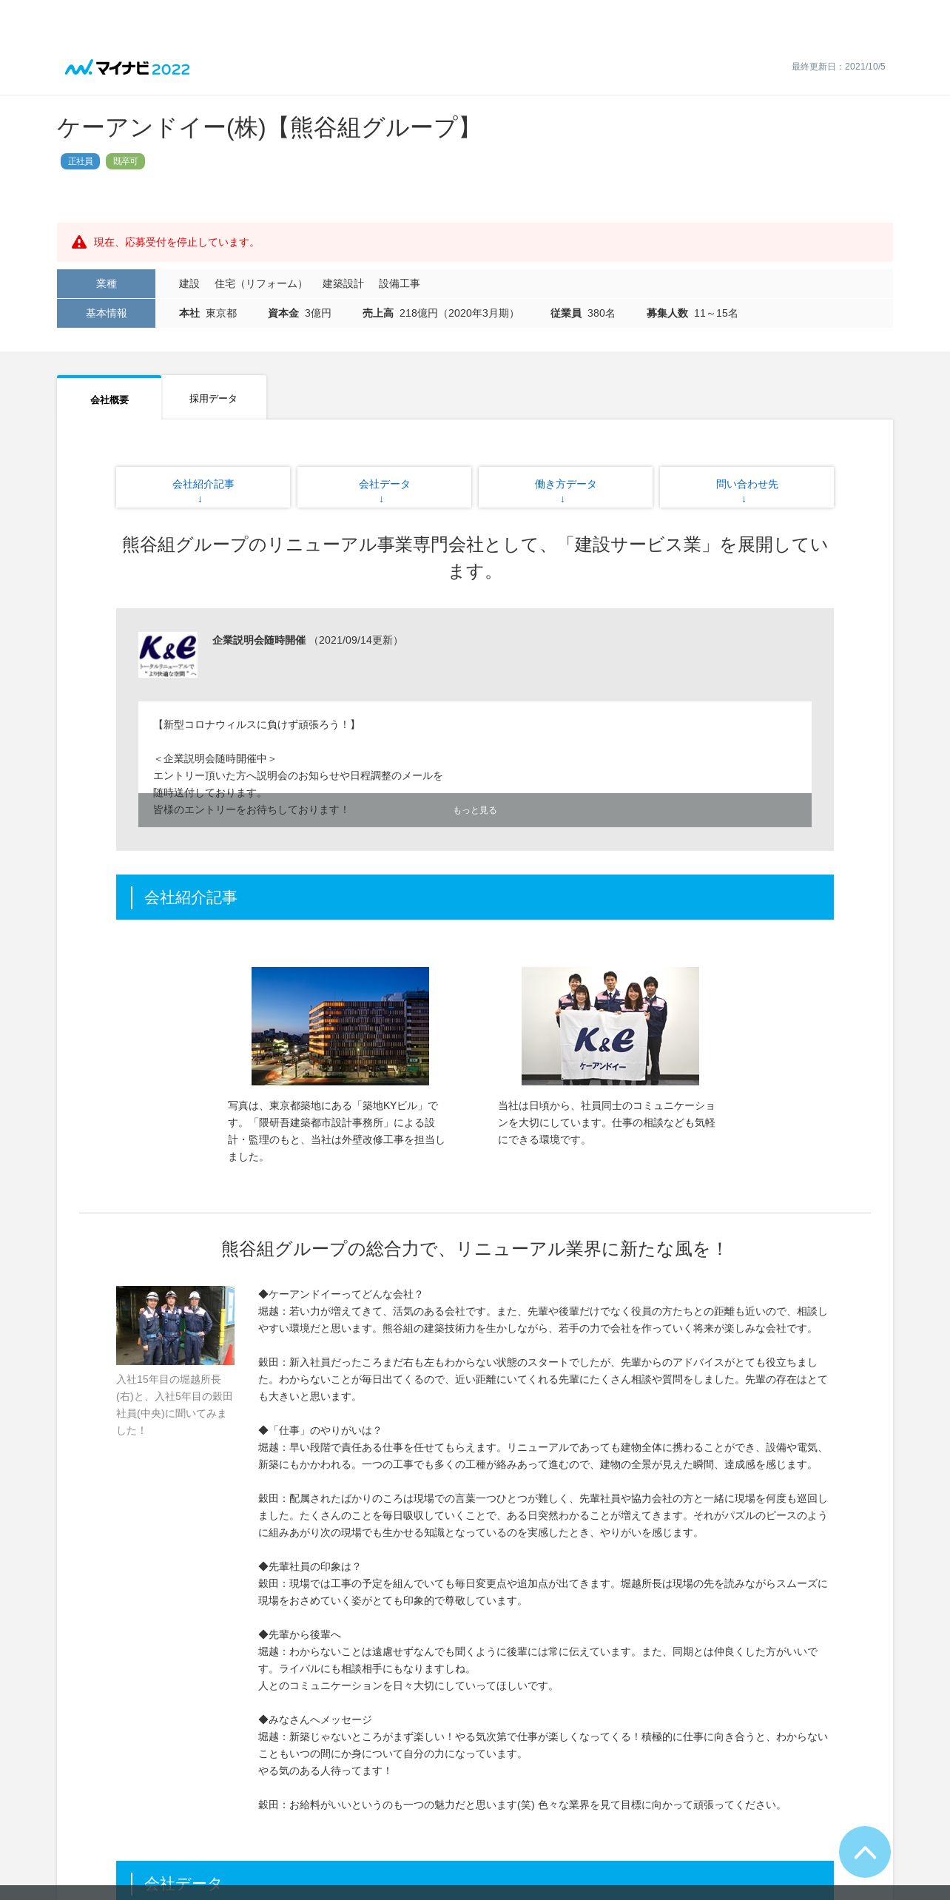Click the ◆先輩社員の印象は？ question

click(310, 1566)
